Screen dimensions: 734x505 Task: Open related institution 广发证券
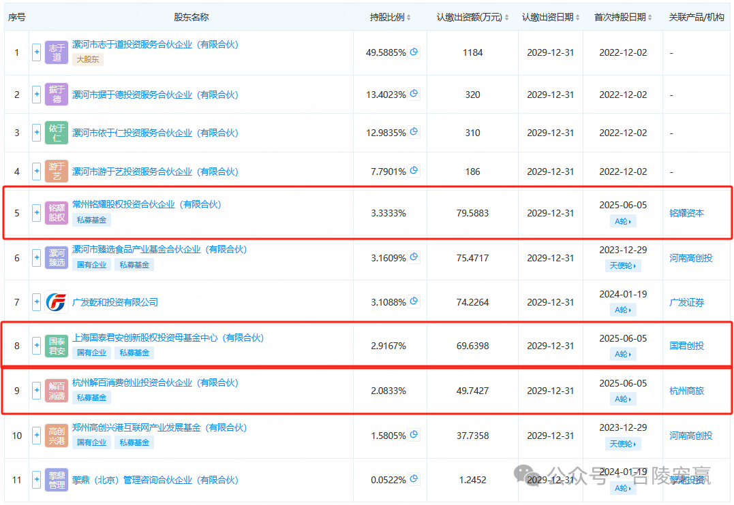(687, 303)
